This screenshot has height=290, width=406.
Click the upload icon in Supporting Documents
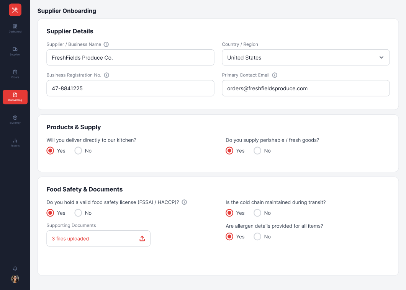(142, 238)
